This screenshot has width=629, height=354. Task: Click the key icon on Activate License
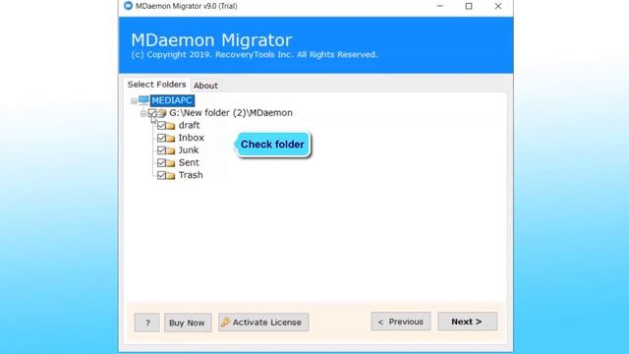(225, 322)
